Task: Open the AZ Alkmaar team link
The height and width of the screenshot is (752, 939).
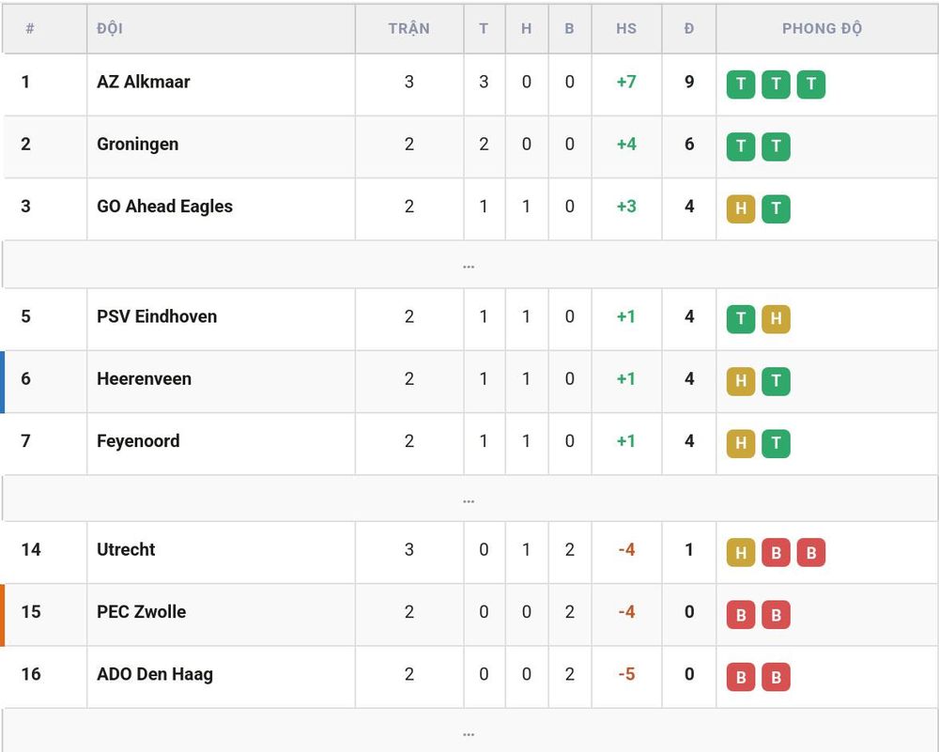Action: coord(143,82)
